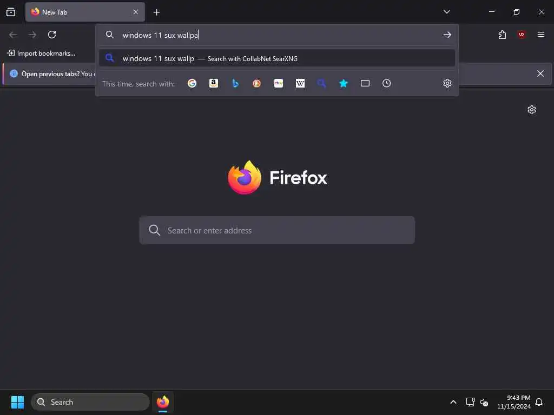
Task: Click the Go arrow in address bar
Action: click(x=447, y=35)
